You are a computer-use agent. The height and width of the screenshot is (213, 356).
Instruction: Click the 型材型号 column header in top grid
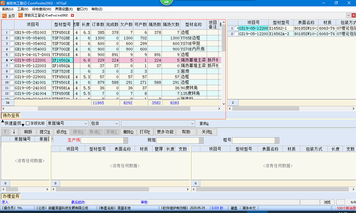point(62,24)
